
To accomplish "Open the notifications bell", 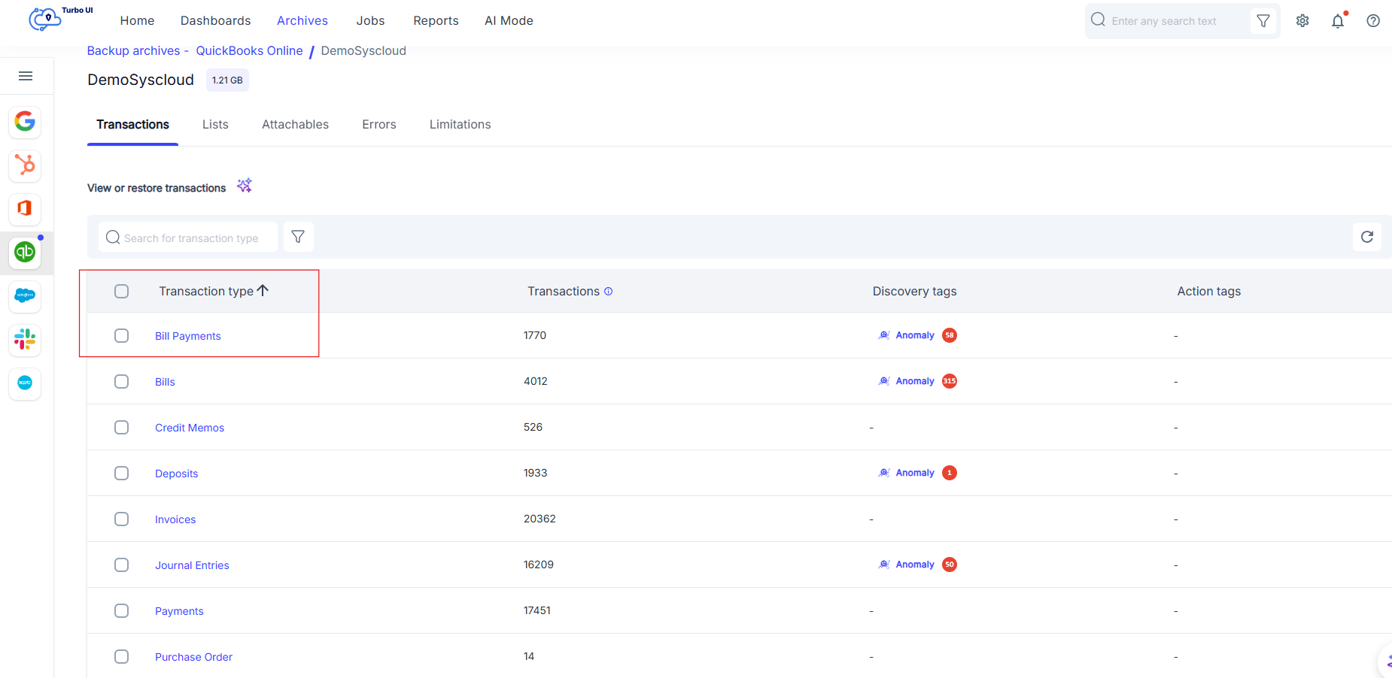I will tap(1338, 21).
